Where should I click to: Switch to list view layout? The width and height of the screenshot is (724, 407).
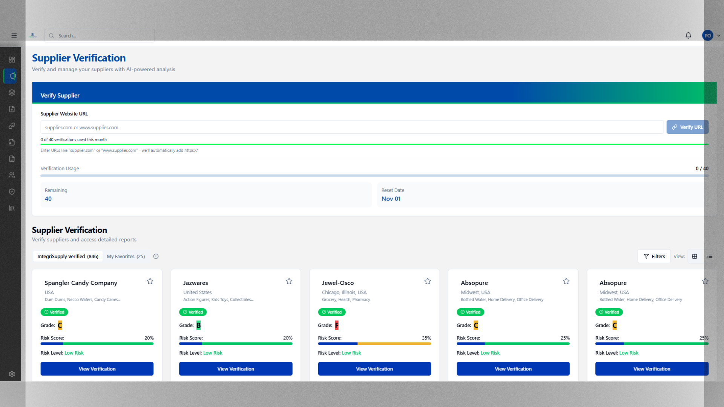pos(710,256)
